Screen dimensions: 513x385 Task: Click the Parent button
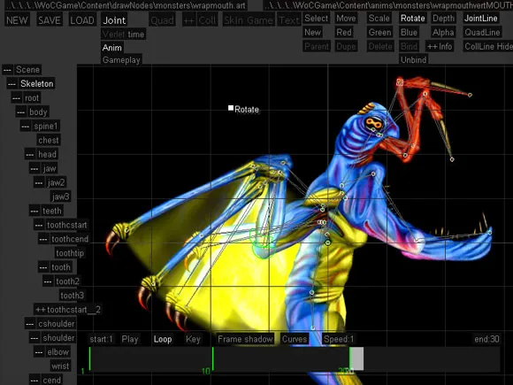tap(317, 47)
